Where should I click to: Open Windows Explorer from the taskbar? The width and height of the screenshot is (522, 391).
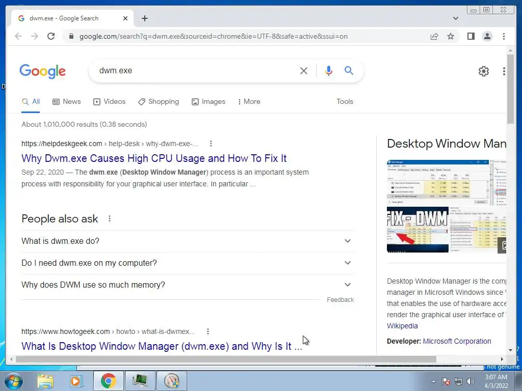coord(45,381)
